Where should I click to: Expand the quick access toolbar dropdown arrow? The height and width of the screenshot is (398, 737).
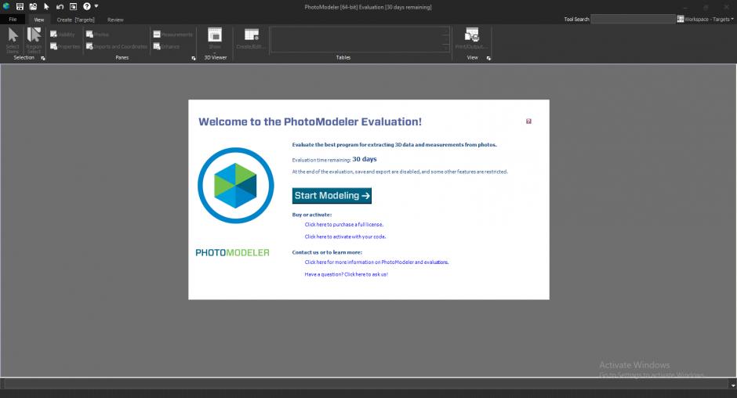(96, 6)
